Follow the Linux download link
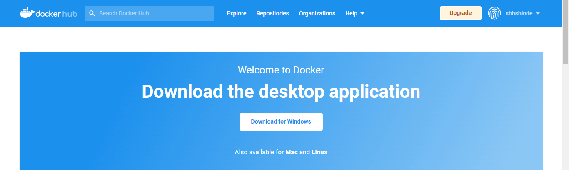 319,152
